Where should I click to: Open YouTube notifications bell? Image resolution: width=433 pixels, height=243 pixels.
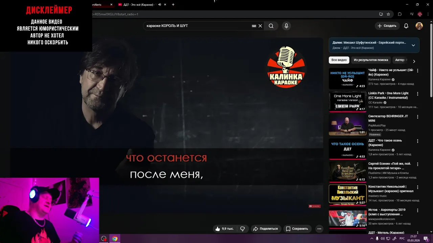pyautogui.click(x=406, y=26)
